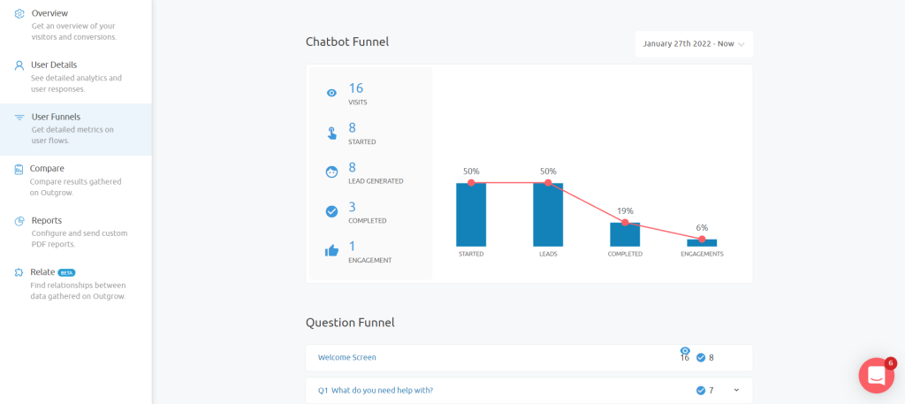Click the Relate star icon
The width and height of the screenshot is (905, 404).
pyautogui.click(x=19, y=272)
